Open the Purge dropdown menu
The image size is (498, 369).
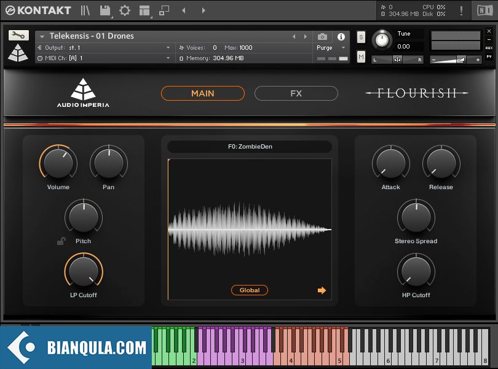[331, 48]
